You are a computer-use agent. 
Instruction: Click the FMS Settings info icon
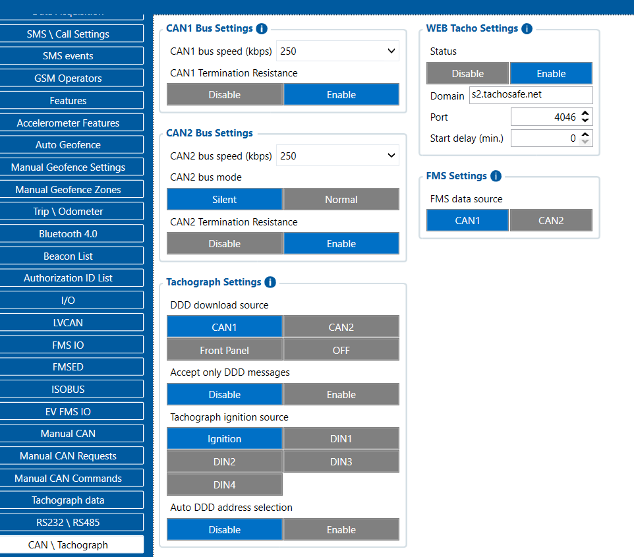(496, 176)
